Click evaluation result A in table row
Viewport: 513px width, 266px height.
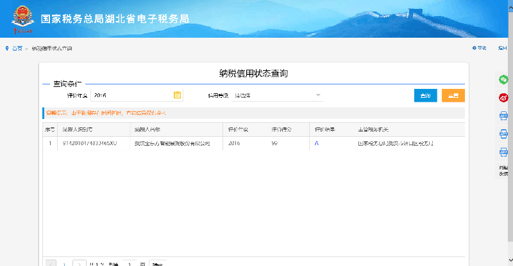(316, 144)
